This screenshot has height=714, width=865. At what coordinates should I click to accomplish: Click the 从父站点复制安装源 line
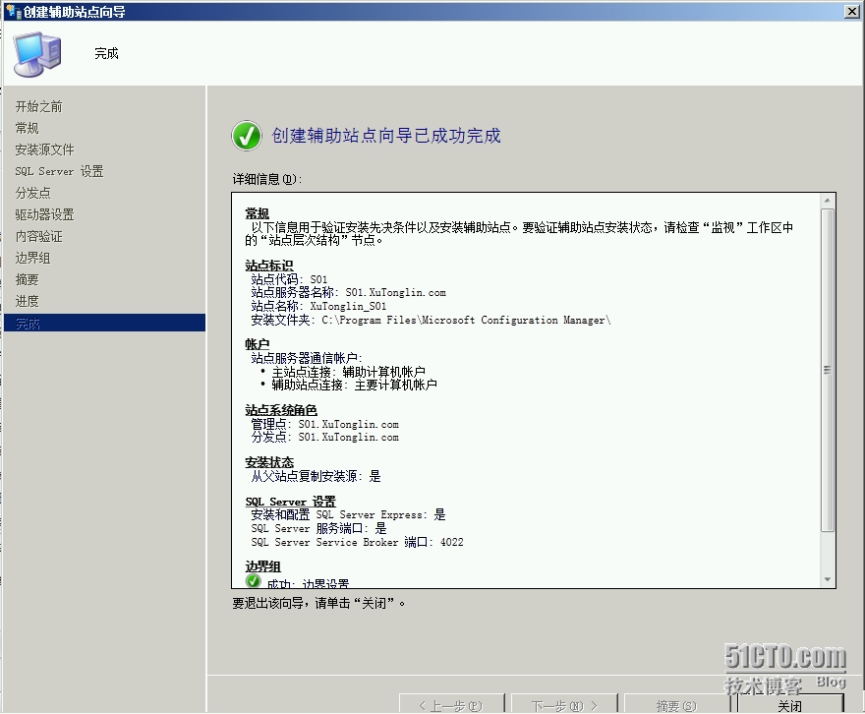tap(317, 476)
